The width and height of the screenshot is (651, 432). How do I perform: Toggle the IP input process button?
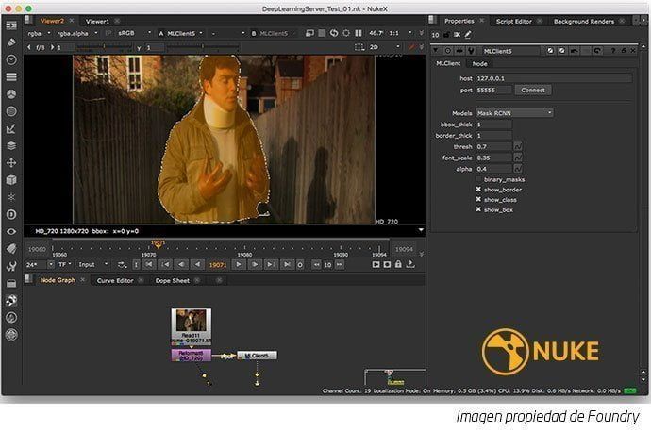[x=108, y=33]
